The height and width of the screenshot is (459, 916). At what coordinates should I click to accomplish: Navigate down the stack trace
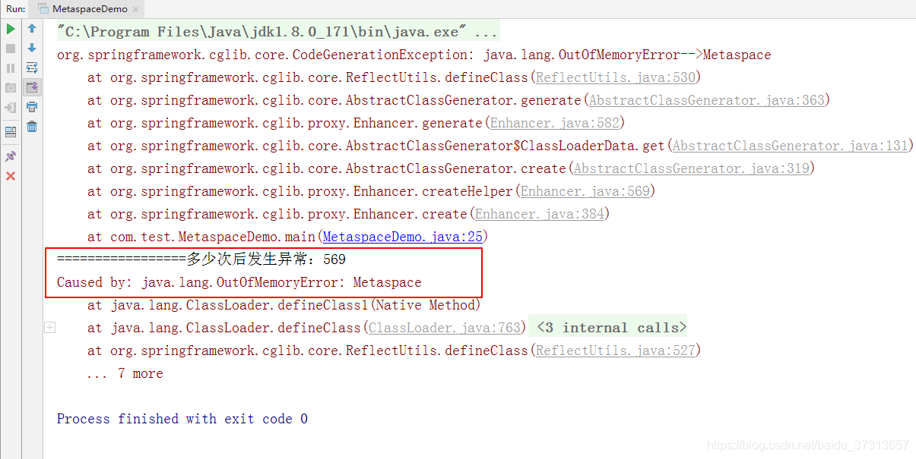(31, 48)
